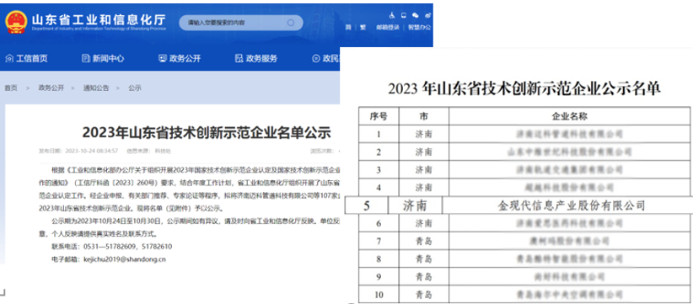Click the Weibo icon in header
This screenshot has width=693, height=304.
(427, 15)
